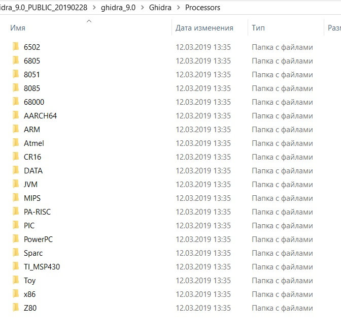Click the PA-RISC folder icon
Viewport: 341px width, 331px height.
tap(16, 212)
